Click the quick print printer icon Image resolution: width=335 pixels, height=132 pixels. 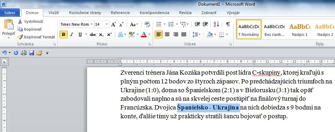pos(24,53)
